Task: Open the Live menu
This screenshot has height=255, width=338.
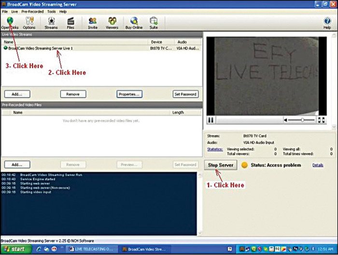Action: pos(14,11)
